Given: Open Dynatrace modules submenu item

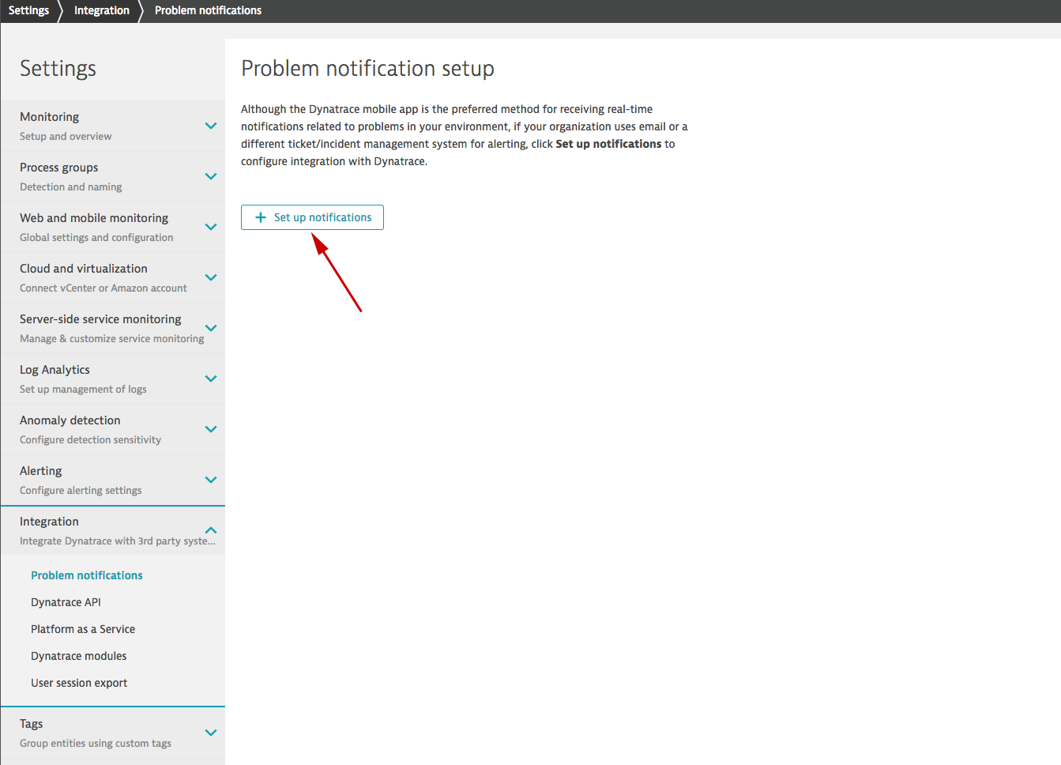Looking at the screenshot, I should click(x=78, y=656).
